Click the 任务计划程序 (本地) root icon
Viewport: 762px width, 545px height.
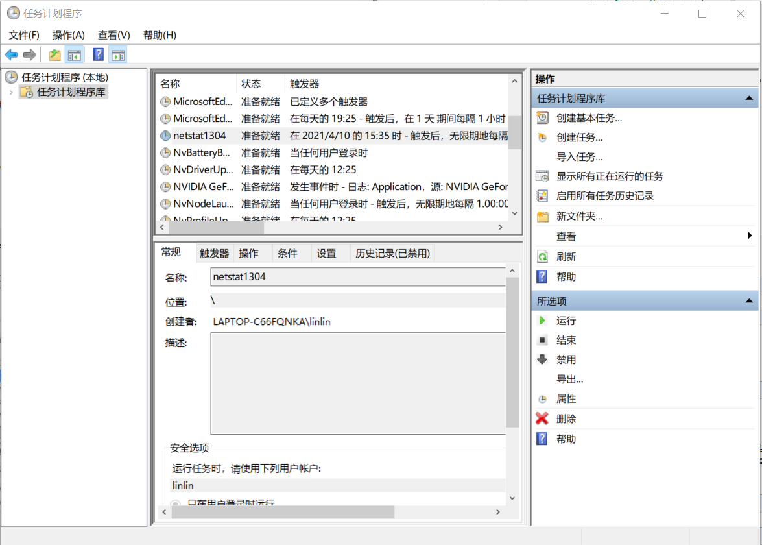[x=12, y=77]
